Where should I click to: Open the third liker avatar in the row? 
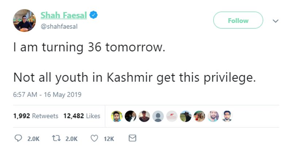coord(144,116)
